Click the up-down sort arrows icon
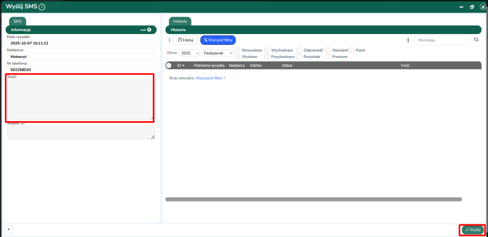 pyautogui.click(x=408, y=40)
